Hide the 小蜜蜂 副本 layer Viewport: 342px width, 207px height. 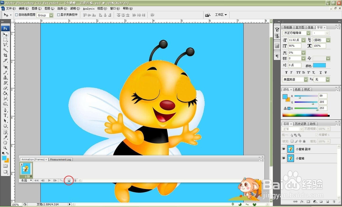click(284, 149)
